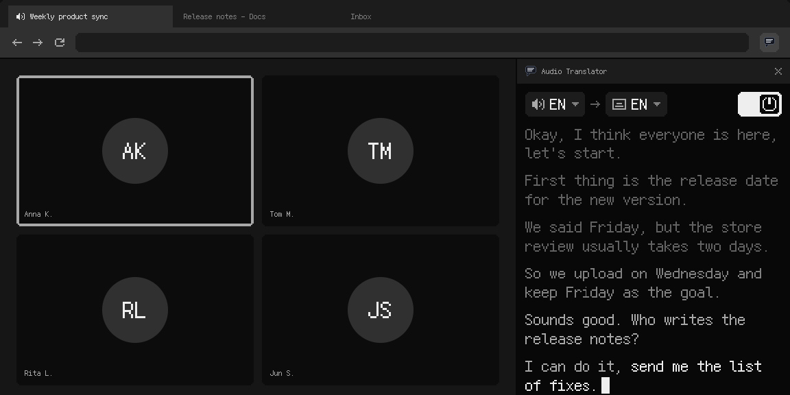Switch to Release notes – Docs tab
Screen dimensions: 790x395
point(224,16)
